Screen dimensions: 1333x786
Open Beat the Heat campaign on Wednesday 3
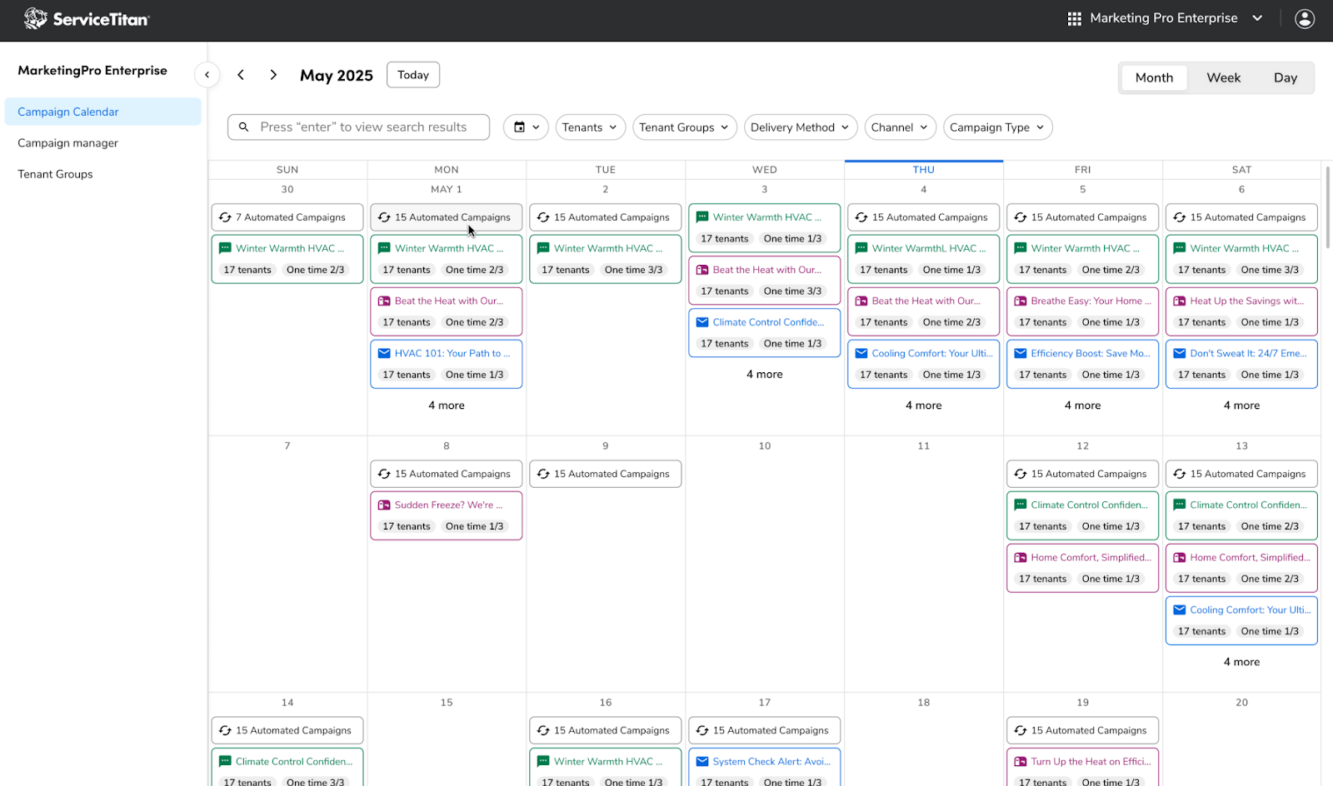765,281
